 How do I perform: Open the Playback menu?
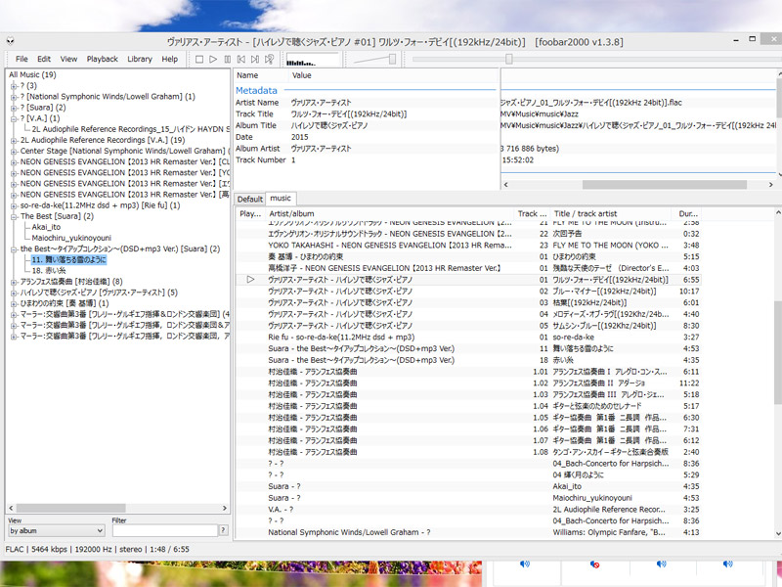102,60
